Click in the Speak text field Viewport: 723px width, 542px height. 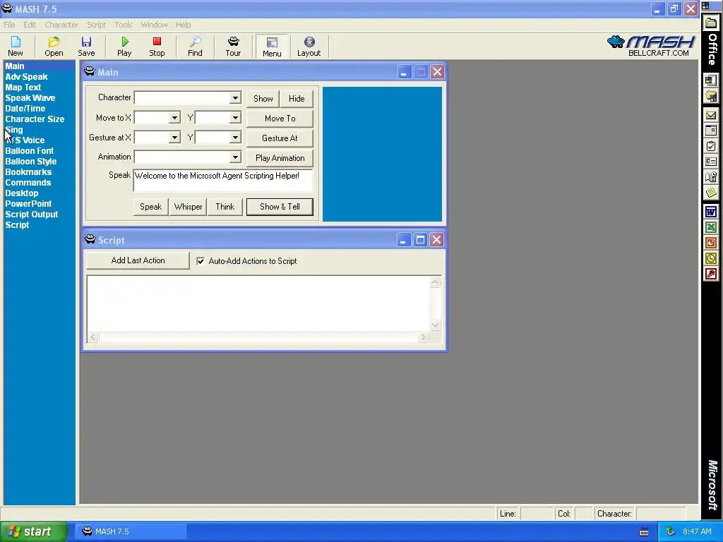[223, 181]
